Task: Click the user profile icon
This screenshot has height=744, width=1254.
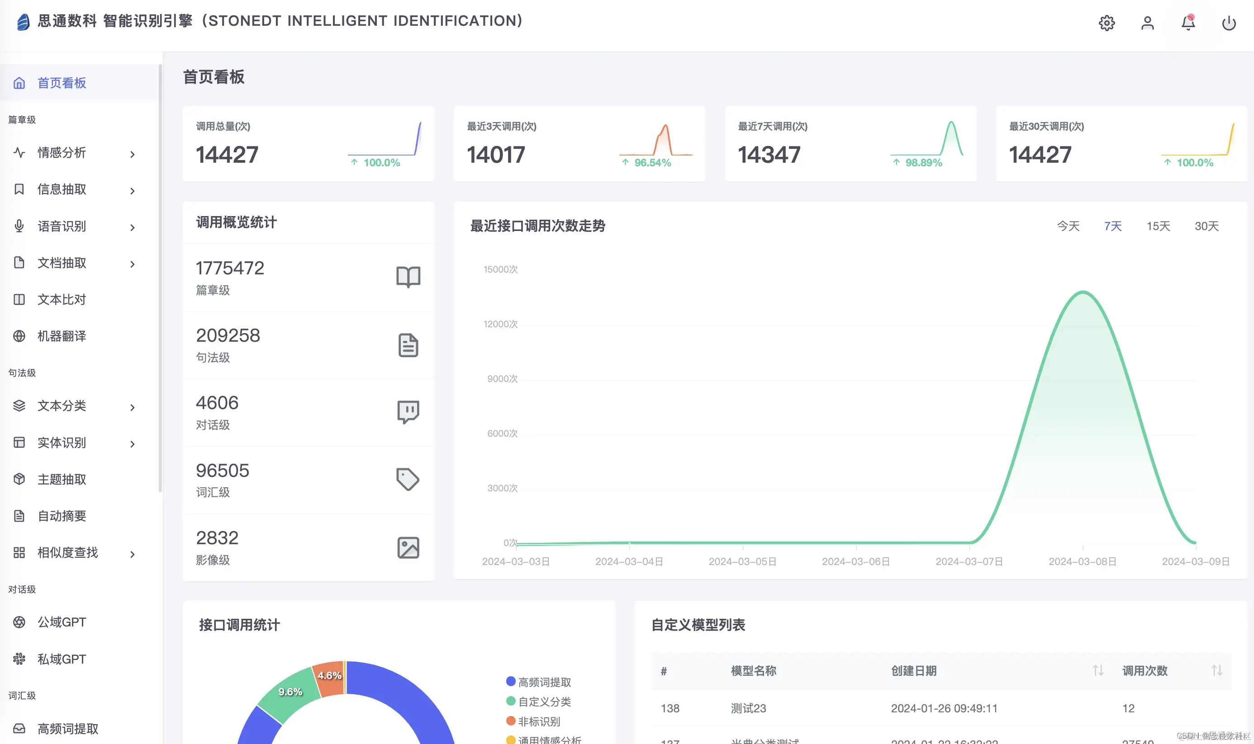Action: [x=1147, y=23]
